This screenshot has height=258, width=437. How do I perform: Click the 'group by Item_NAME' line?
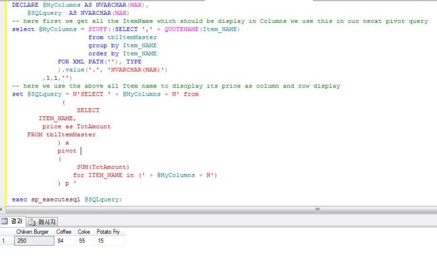(122, 46)
